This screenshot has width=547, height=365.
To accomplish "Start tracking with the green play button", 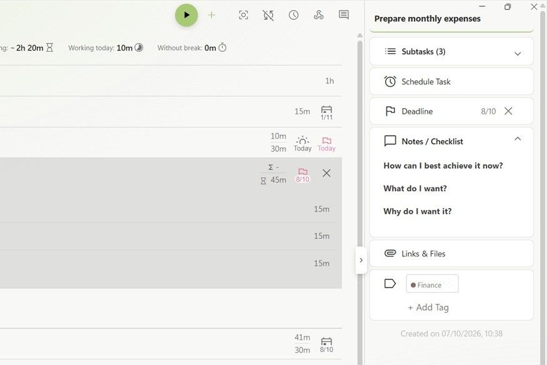I will pos(186,15).
